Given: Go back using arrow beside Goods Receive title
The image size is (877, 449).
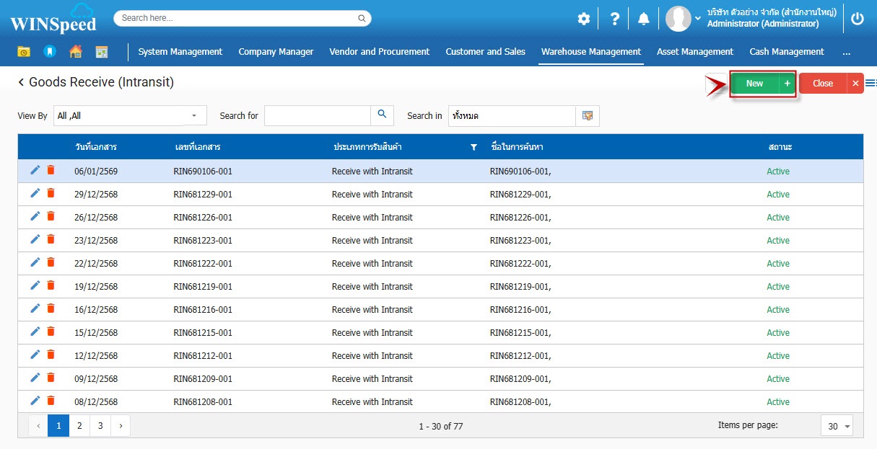Looking at the screenshot, I should 21,83.
